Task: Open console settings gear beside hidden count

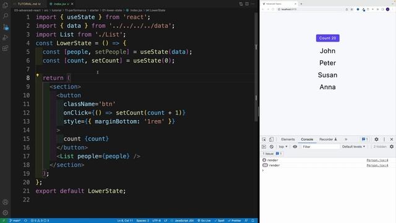Action: tap(392, 147)
